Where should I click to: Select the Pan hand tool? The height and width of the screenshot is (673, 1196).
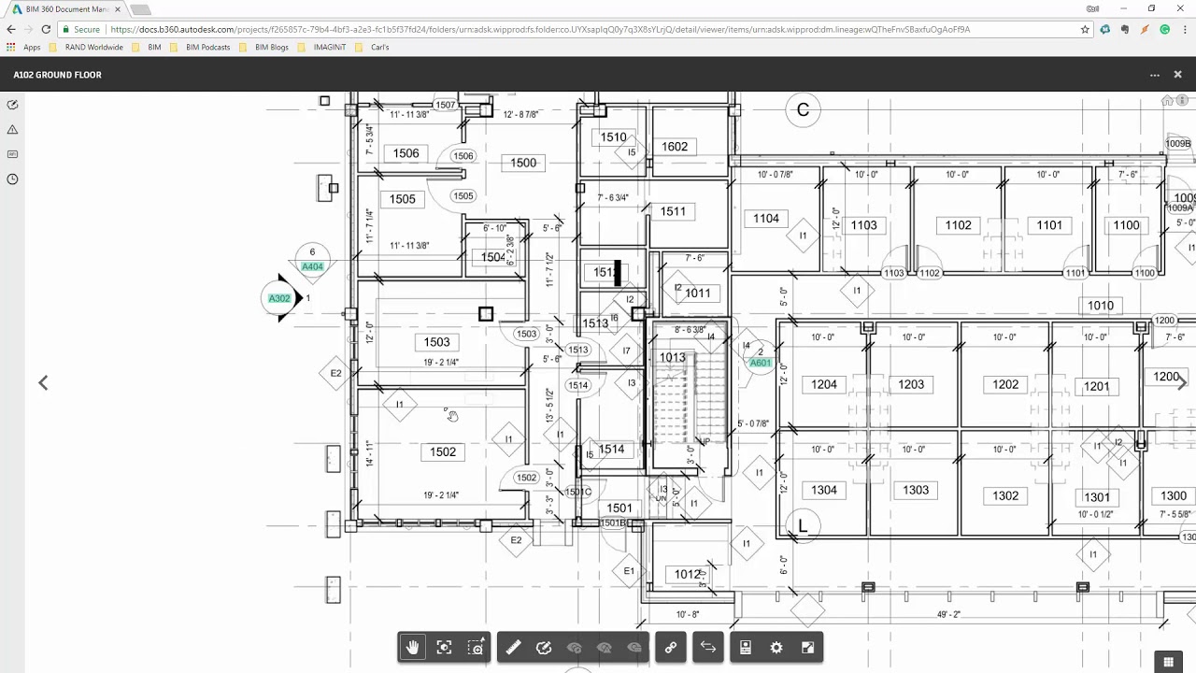tap(412, 648)
